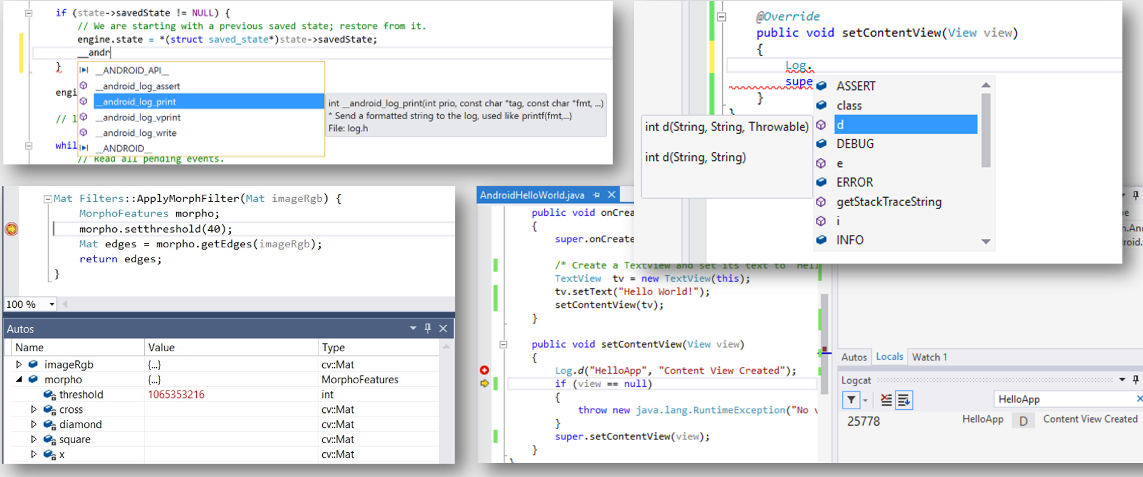The image size is (1143, 477).
Task: Expand the diamond member node
Action: [34, 424]
